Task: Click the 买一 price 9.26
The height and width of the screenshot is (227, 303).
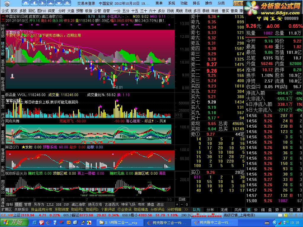Action: point(212,71)
